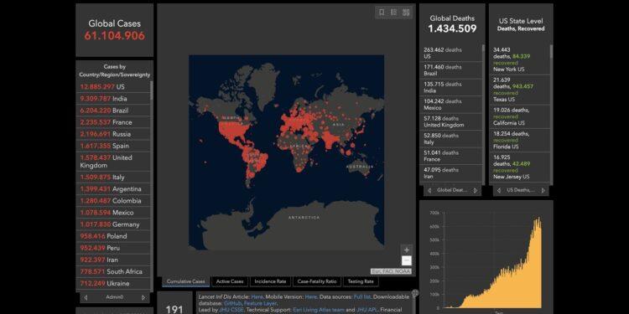Screen dimensions: 629x314
Task: Go to previous tab left of Admin0
Action: coord(86,297)
